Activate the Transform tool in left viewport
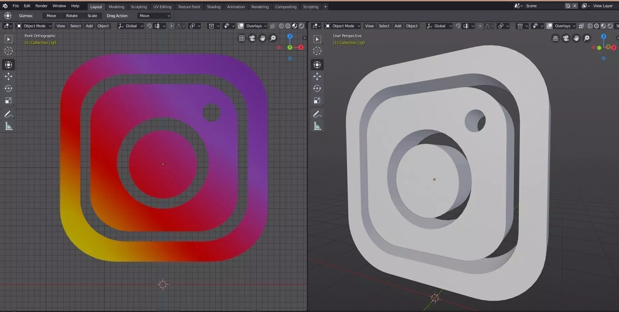This screenshot has width=619, height=312. (x=9, y=65)
